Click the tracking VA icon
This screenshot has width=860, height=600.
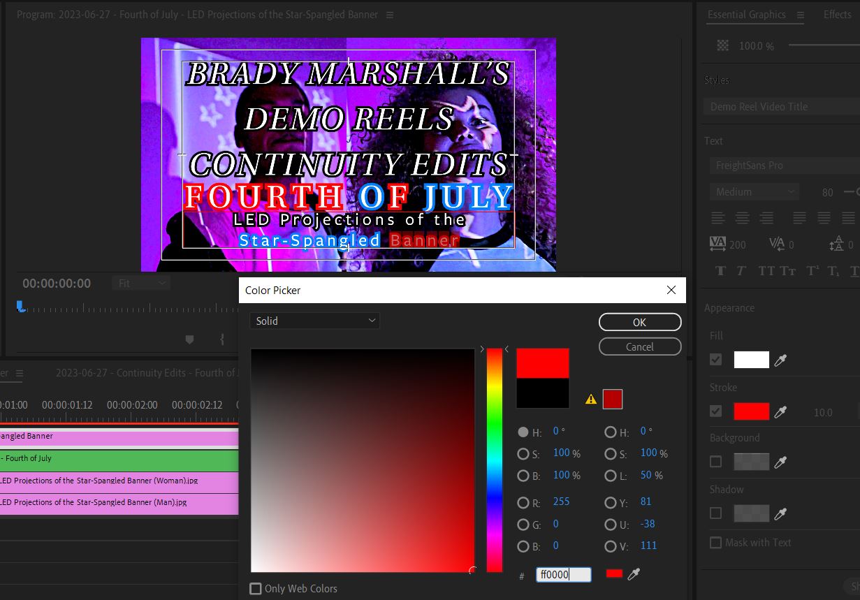(717, 244)
